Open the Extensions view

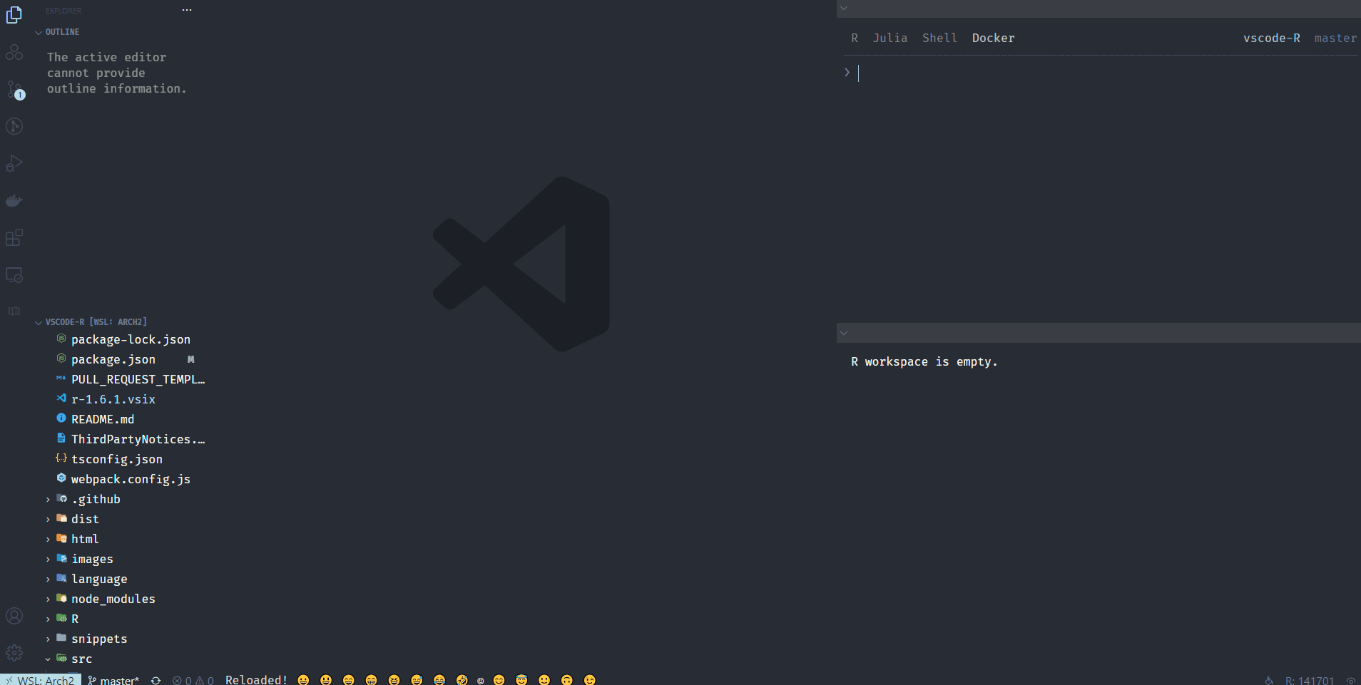pyautogui.click(x=14, y=237)
